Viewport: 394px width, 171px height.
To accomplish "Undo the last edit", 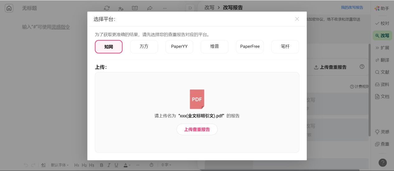I will click(x=26, y=165).
